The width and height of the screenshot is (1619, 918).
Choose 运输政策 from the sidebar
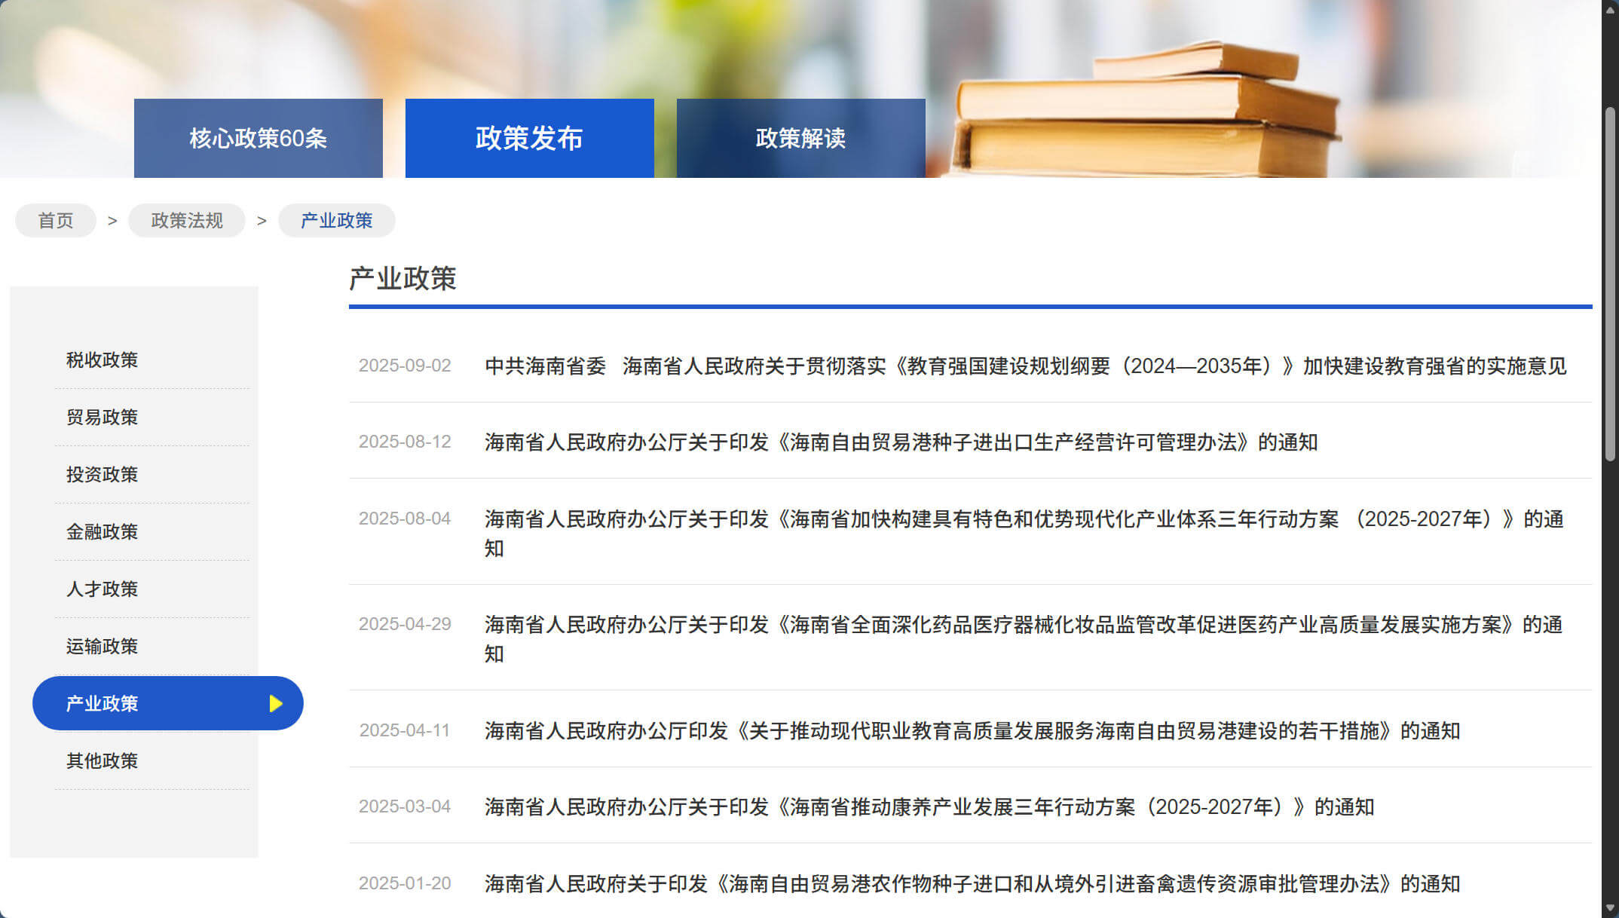(103, 647)
